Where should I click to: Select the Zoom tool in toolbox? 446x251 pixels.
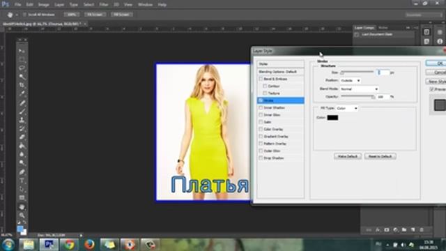[x=22, y=215]
